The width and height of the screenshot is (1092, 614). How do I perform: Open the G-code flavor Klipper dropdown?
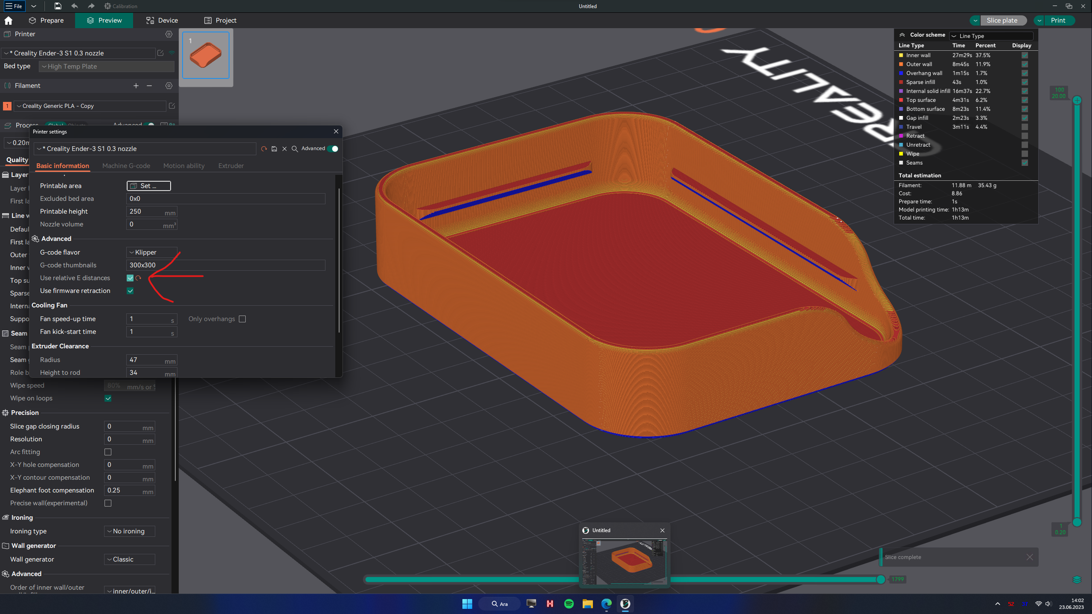151,252
